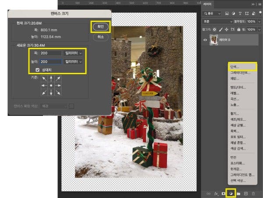Click the canvas extension color swatch
The image size is (263, 198).
(71, 106)
